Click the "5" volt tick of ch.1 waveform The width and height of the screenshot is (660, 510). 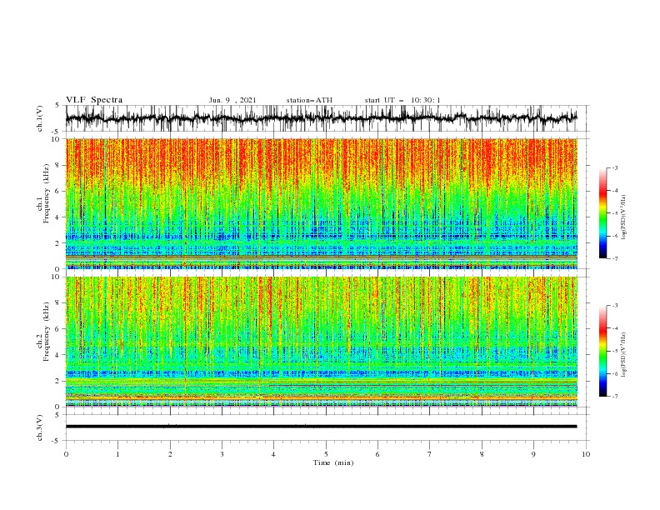pos(57,105)
